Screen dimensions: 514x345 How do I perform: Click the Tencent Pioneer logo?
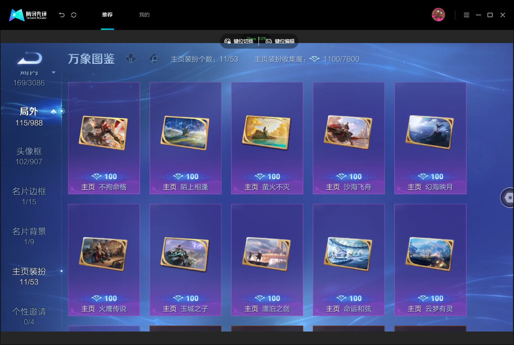[x=28, y=15]
